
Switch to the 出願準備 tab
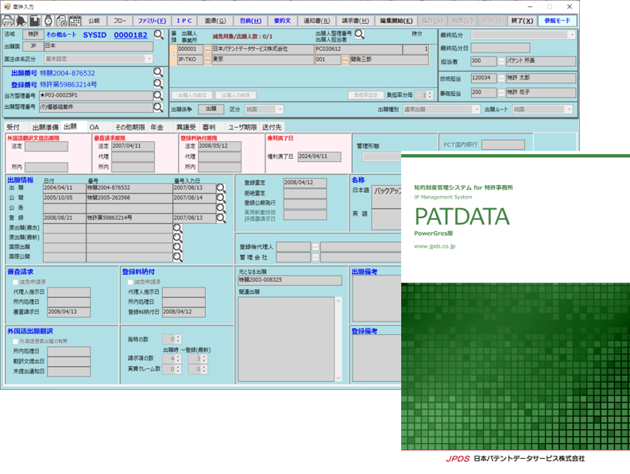45,127
